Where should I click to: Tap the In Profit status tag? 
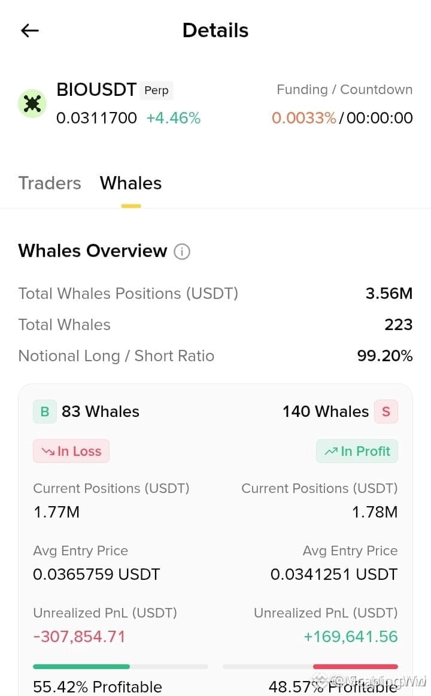[x=357, y=451]
